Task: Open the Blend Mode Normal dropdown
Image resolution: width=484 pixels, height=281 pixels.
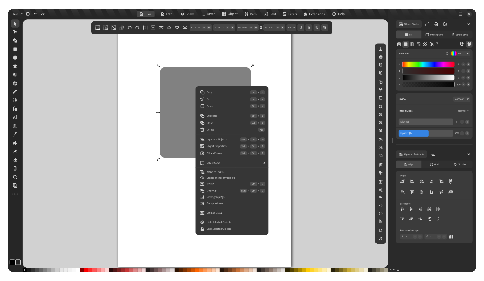Action: [x=464, y=111]
